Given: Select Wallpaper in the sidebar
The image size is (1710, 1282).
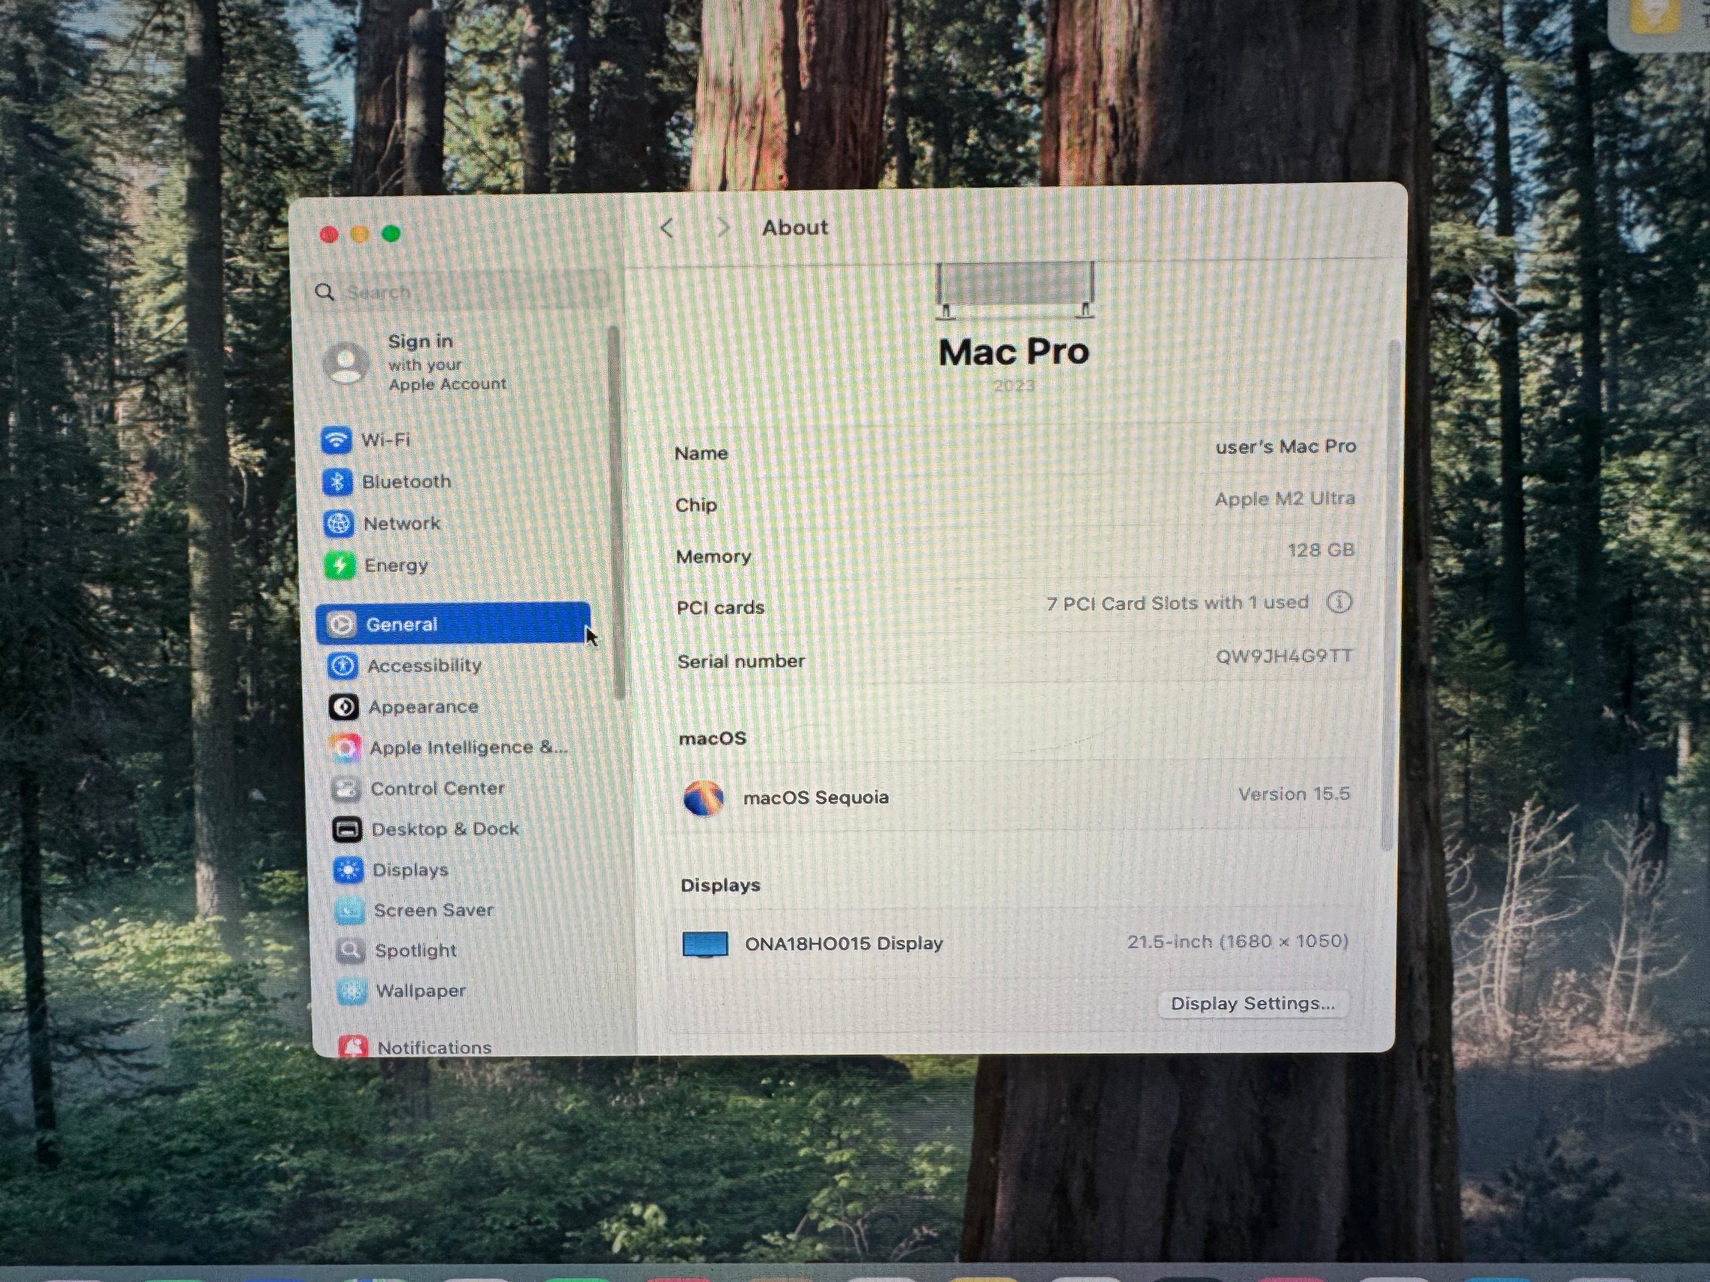Looking at the screenshot, I should click(420, 991).
